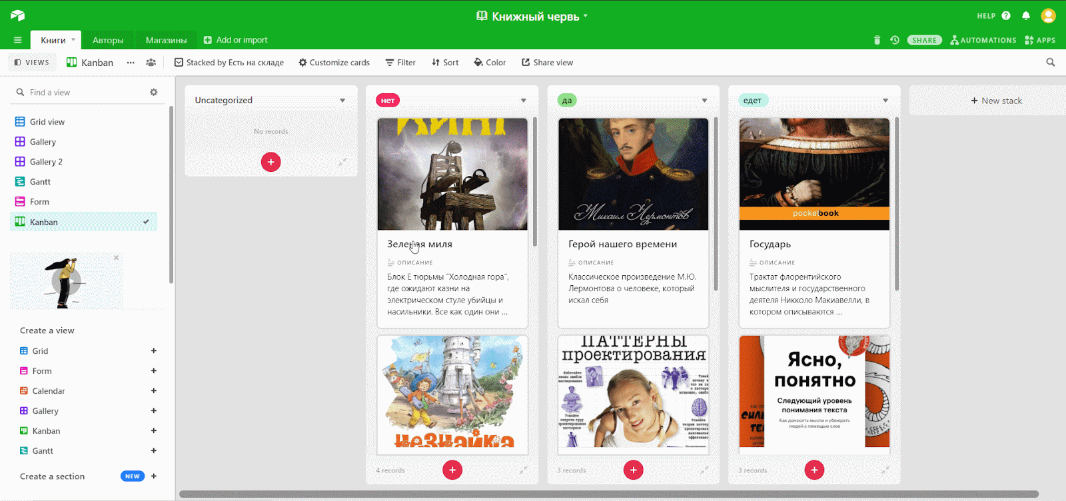Collapse the Create a view section
This screenshot has height=501, width=1066.
(x=47, y=330)
